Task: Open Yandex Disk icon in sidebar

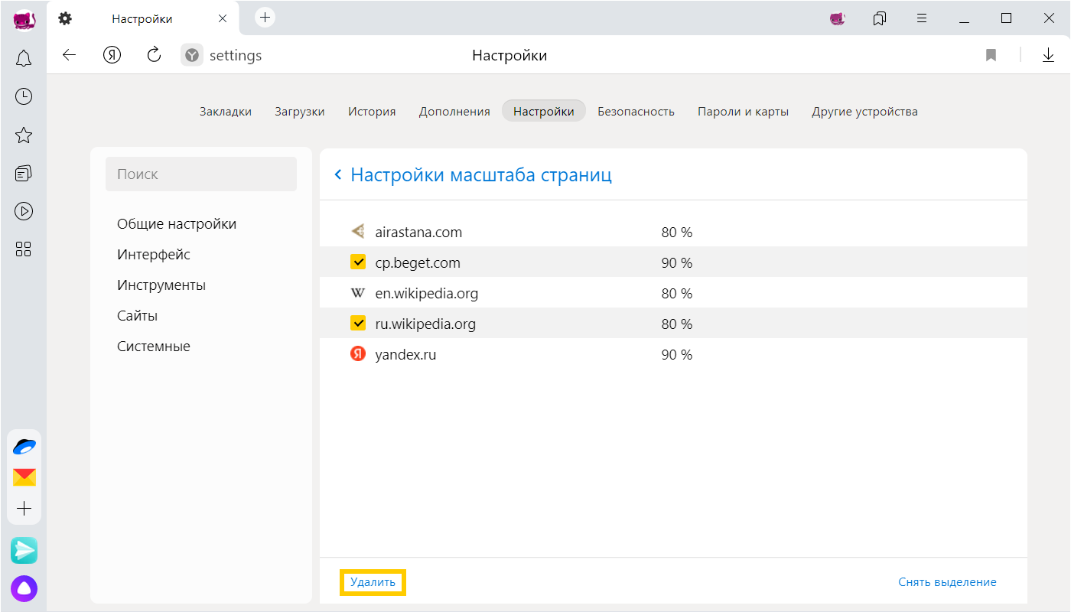Action: (24, 447)
